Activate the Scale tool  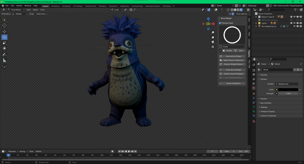[x=4, y=43]
